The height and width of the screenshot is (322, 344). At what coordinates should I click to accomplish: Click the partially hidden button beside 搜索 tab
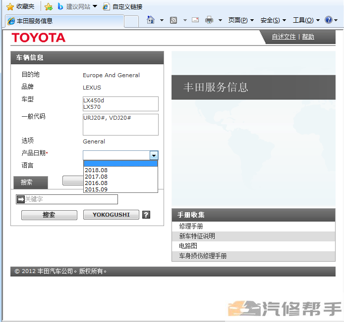click(x=73, y=181)
